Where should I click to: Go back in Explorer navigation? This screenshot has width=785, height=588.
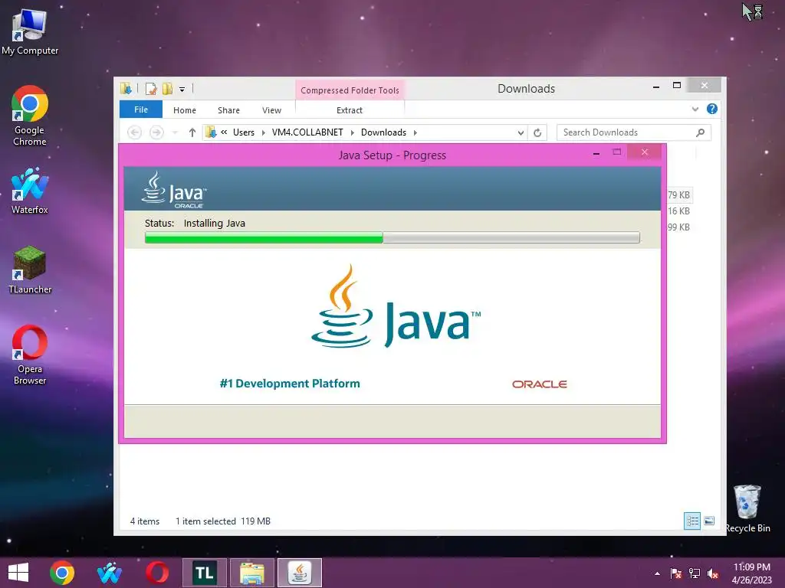(134, 132)
